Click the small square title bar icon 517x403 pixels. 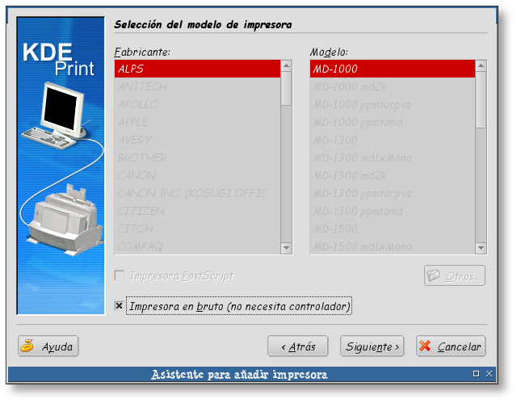[x=477, y=374]
